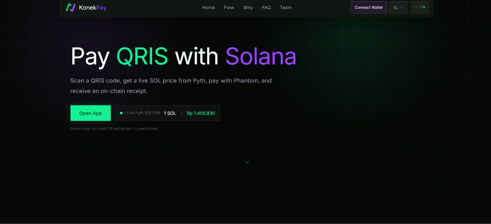Go to the Flow section
The height and width of the screenshot is (224, 491).
tap(229, 8)
